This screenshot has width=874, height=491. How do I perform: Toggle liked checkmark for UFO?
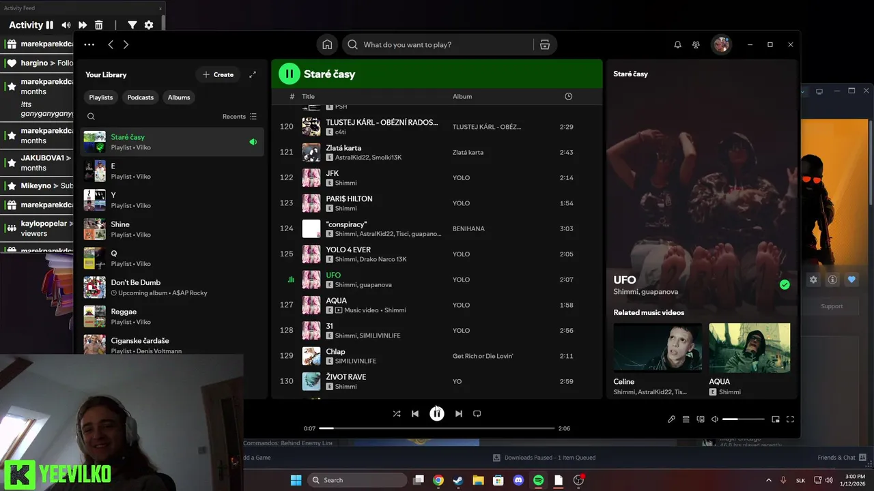(x=785, y=285)
